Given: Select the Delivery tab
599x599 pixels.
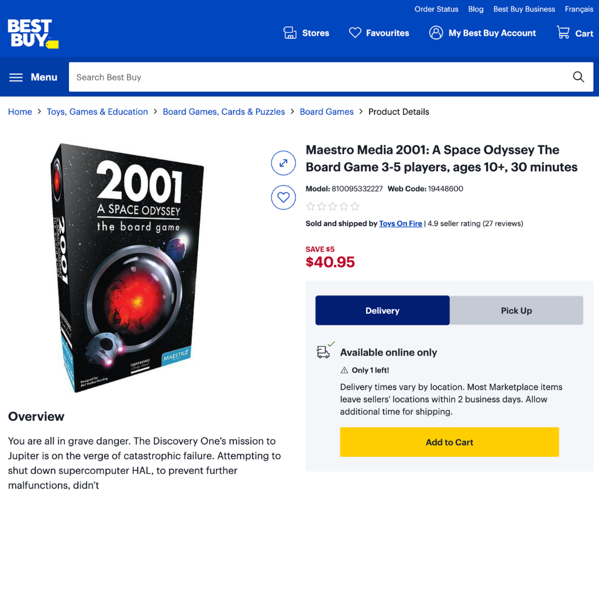Looking at the screenshot, I should 383,311.
